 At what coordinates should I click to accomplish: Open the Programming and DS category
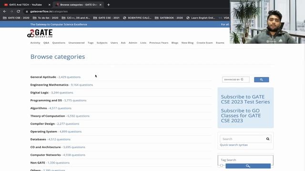(x=46, y=100)
